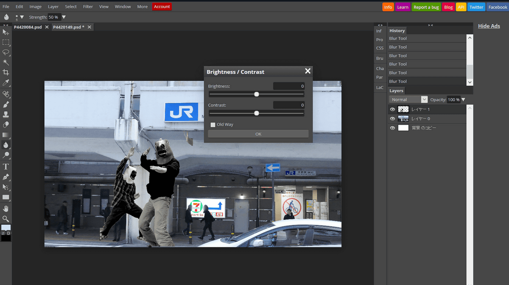Open the Select menu
The height and width of the screenshot is (285, 509).
coord(71,7)
